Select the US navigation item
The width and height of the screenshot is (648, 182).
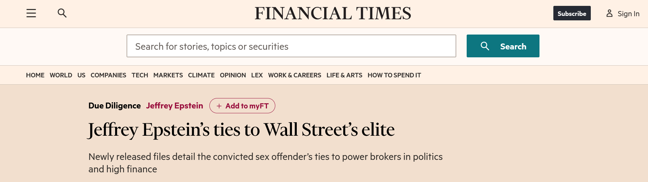tap(81, 75)
